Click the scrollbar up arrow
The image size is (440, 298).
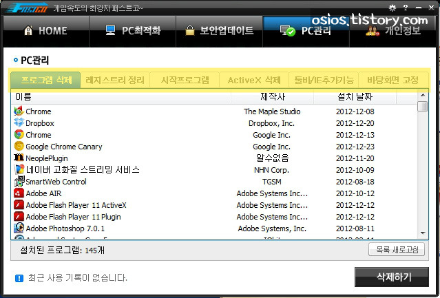click(423, 95)
